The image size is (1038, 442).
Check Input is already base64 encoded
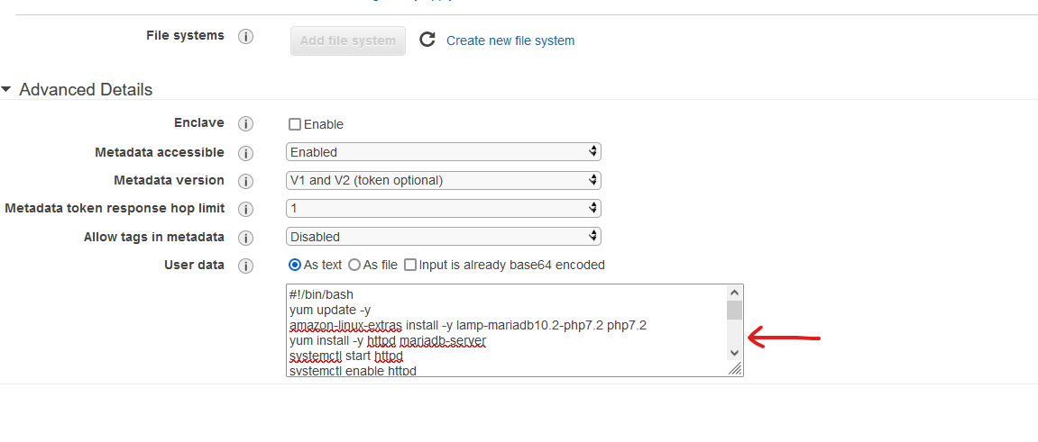point(410,265)
